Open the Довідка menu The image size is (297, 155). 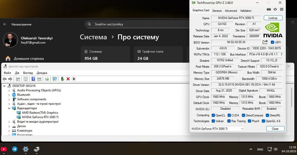[x=42, y=73]
